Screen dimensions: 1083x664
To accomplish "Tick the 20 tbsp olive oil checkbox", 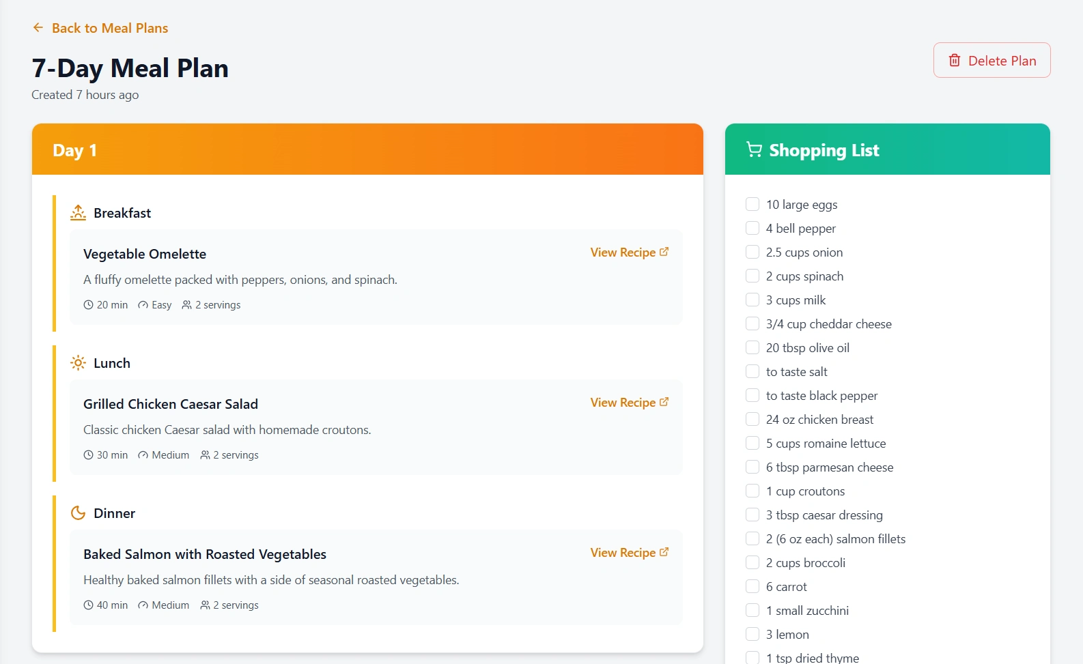I will point(753,347).
